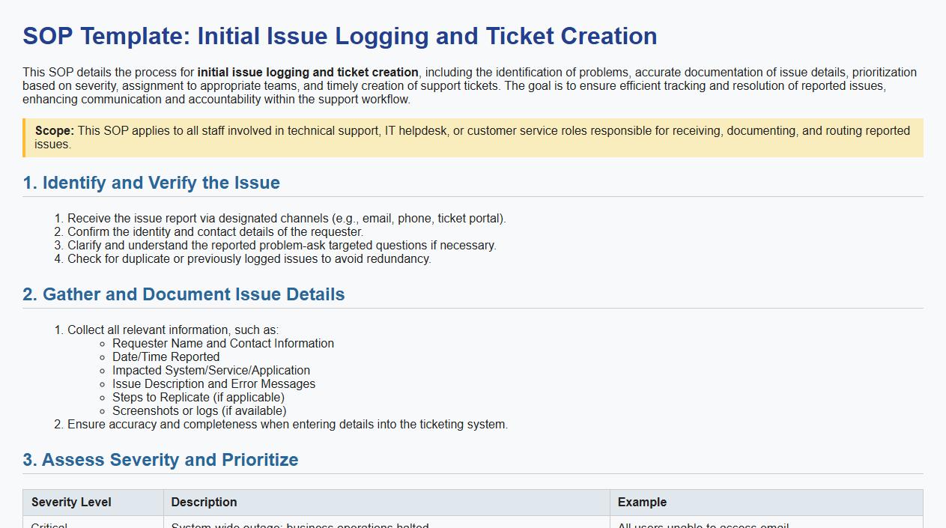Click the bold 'initial issue logging and ticket creation' text
The height and width of the screenshot is (528, 946).
[308, 73]
